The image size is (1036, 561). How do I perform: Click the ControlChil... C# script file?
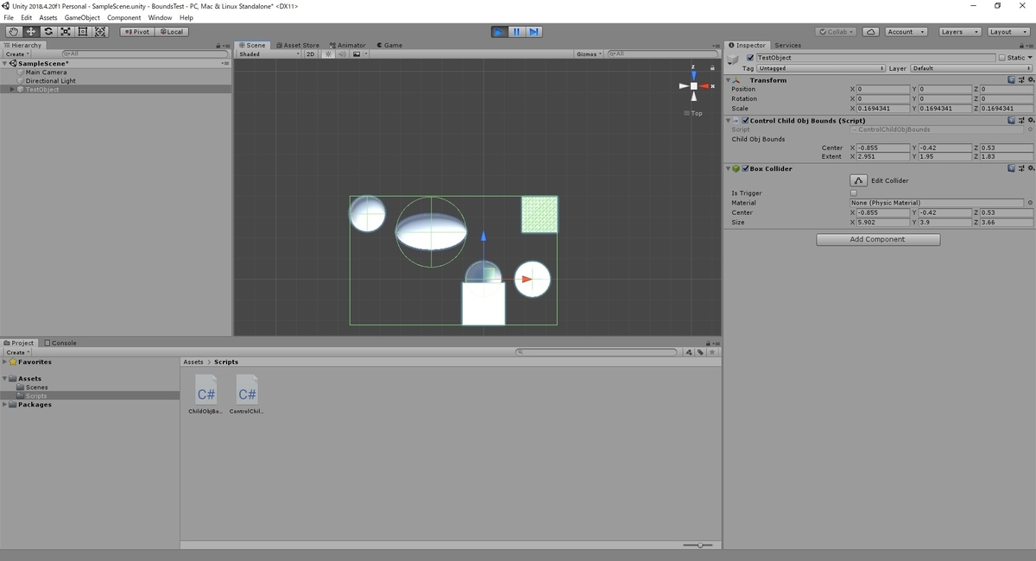point(247,394)
